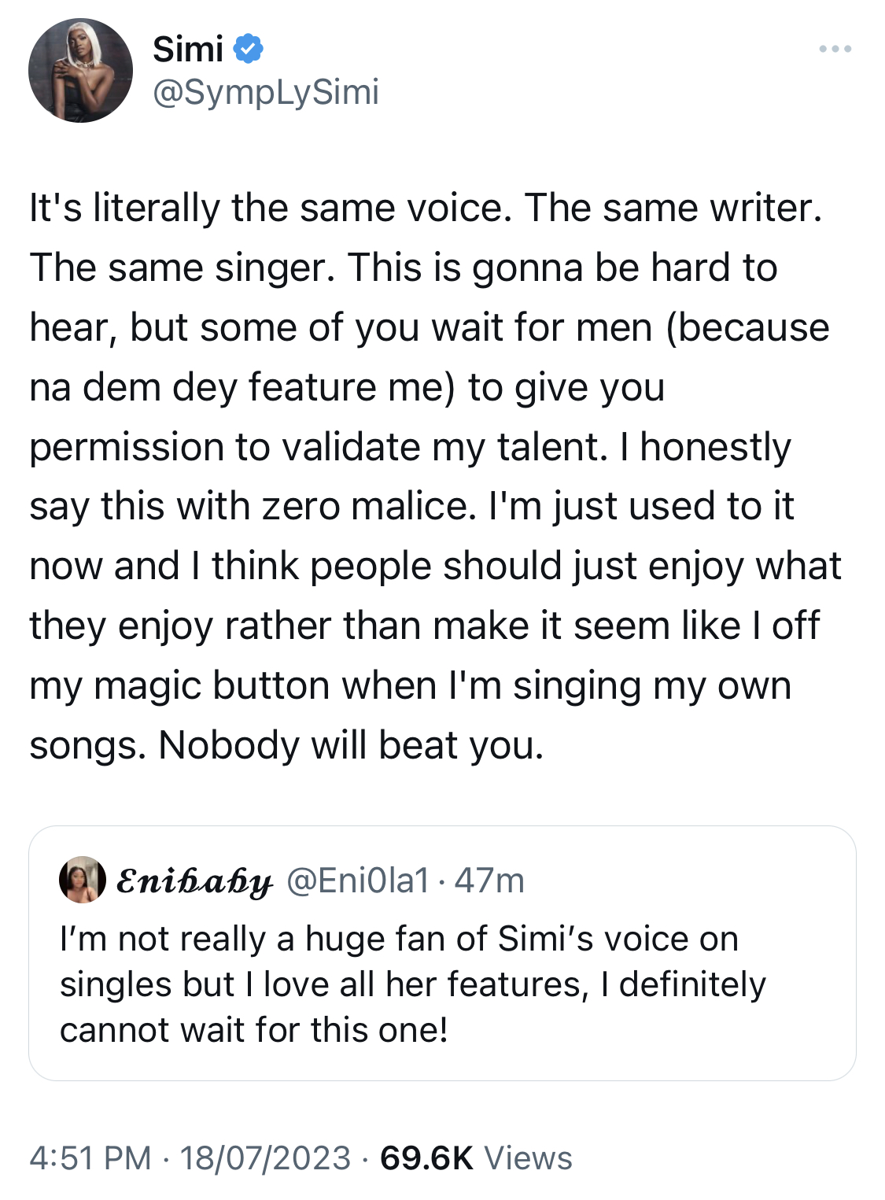
Task: Open the @Eni0la1 handle
Action: pyautogui.click(x=358, y=881)
